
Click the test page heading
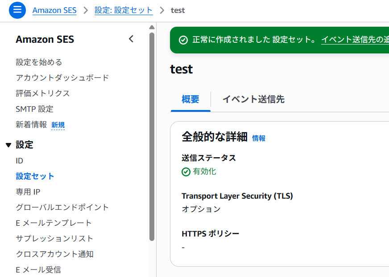182,69
